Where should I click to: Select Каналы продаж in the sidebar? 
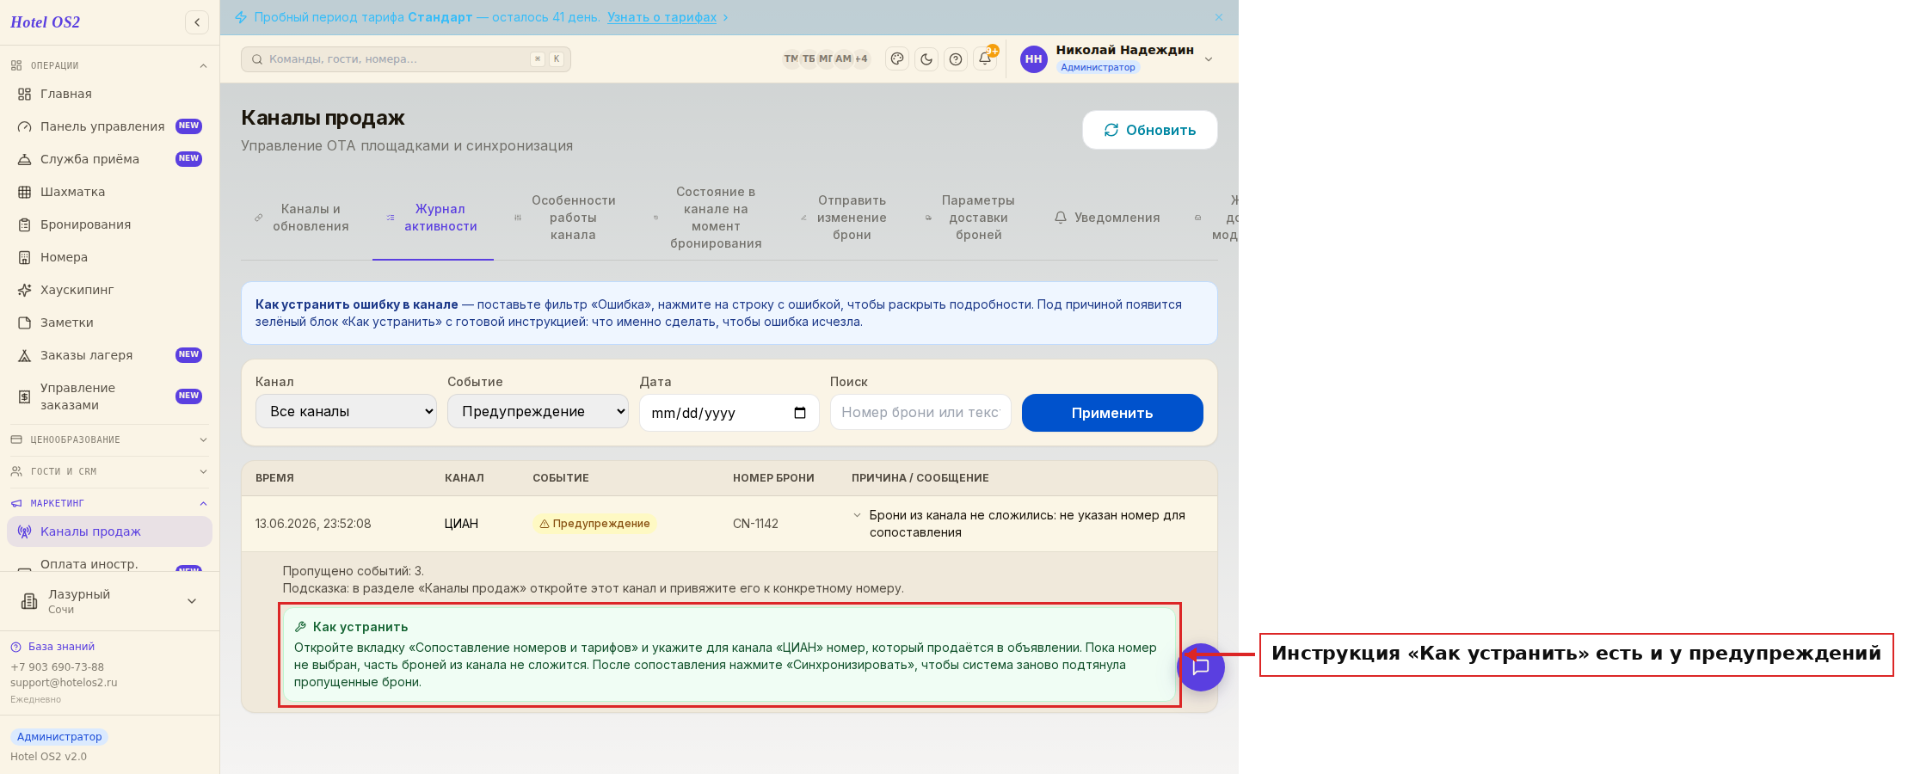point(109,531)
